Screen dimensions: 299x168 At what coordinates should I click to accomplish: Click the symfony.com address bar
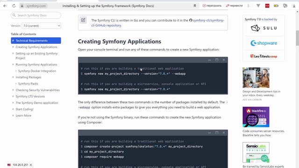coord(36,6)
